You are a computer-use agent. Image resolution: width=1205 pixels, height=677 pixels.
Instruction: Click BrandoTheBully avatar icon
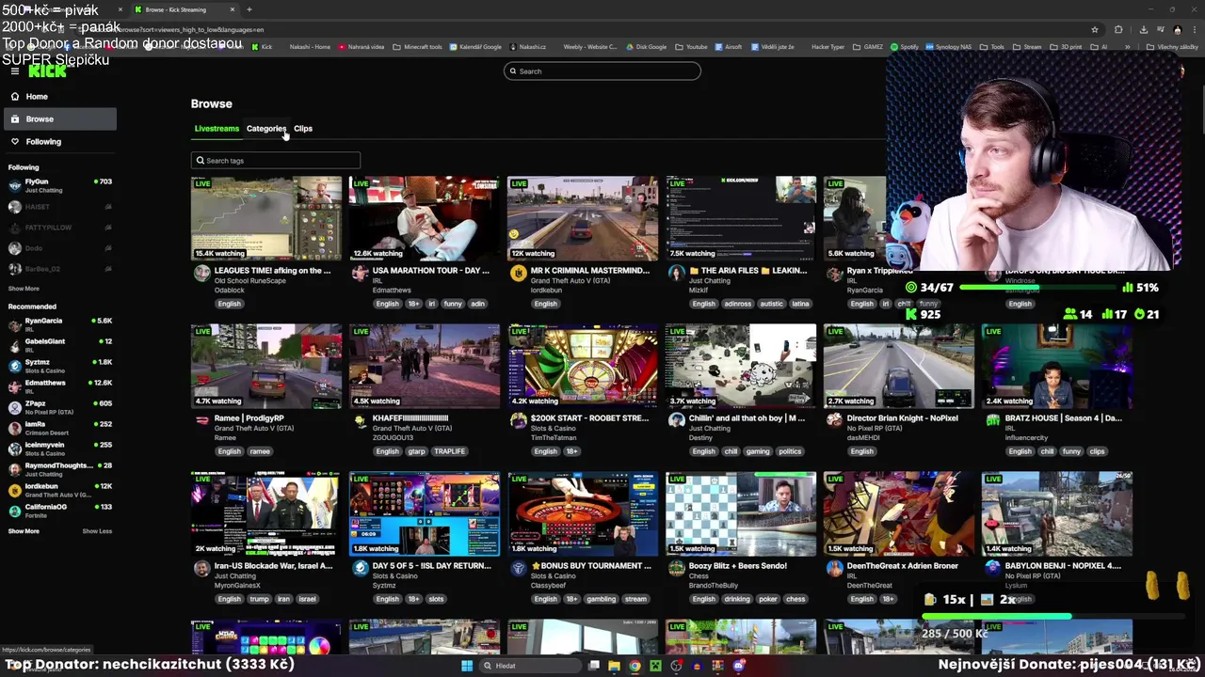click(x=676, y=568)
